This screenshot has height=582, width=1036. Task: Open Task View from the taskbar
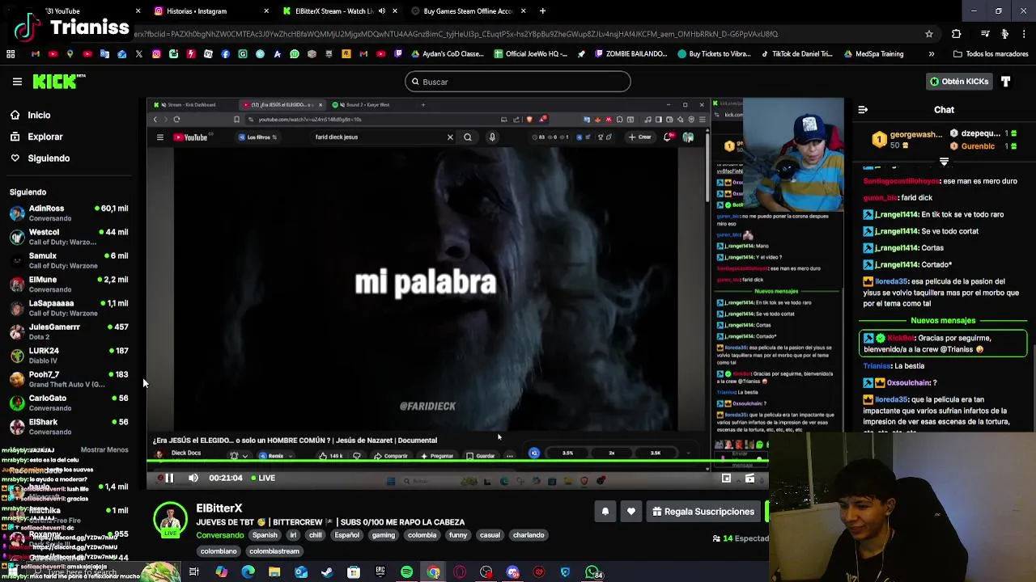pos(194,572)
